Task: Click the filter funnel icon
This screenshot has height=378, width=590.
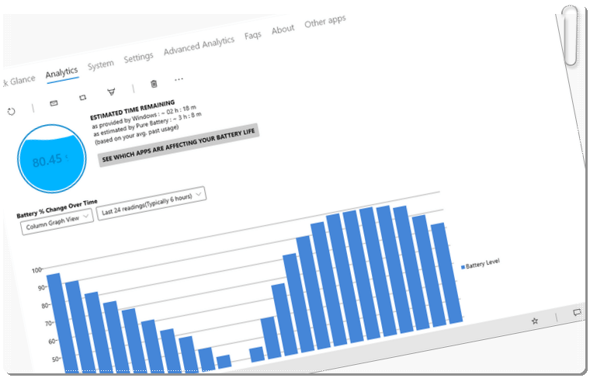Action: tap(111, 92)
